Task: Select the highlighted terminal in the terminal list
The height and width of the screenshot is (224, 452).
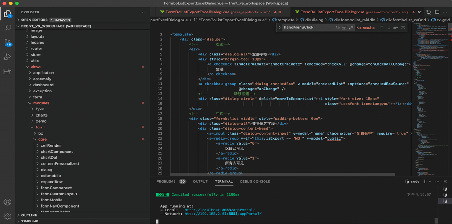Action: (445, 201)
